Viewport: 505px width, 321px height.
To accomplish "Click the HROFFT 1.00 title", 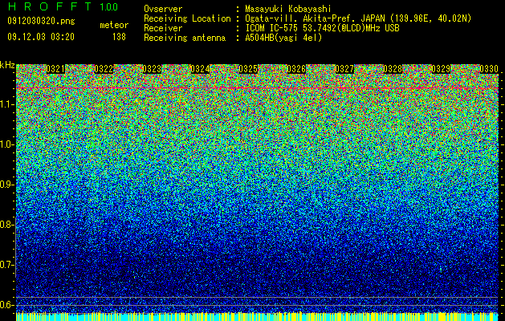I will [63, 6].
